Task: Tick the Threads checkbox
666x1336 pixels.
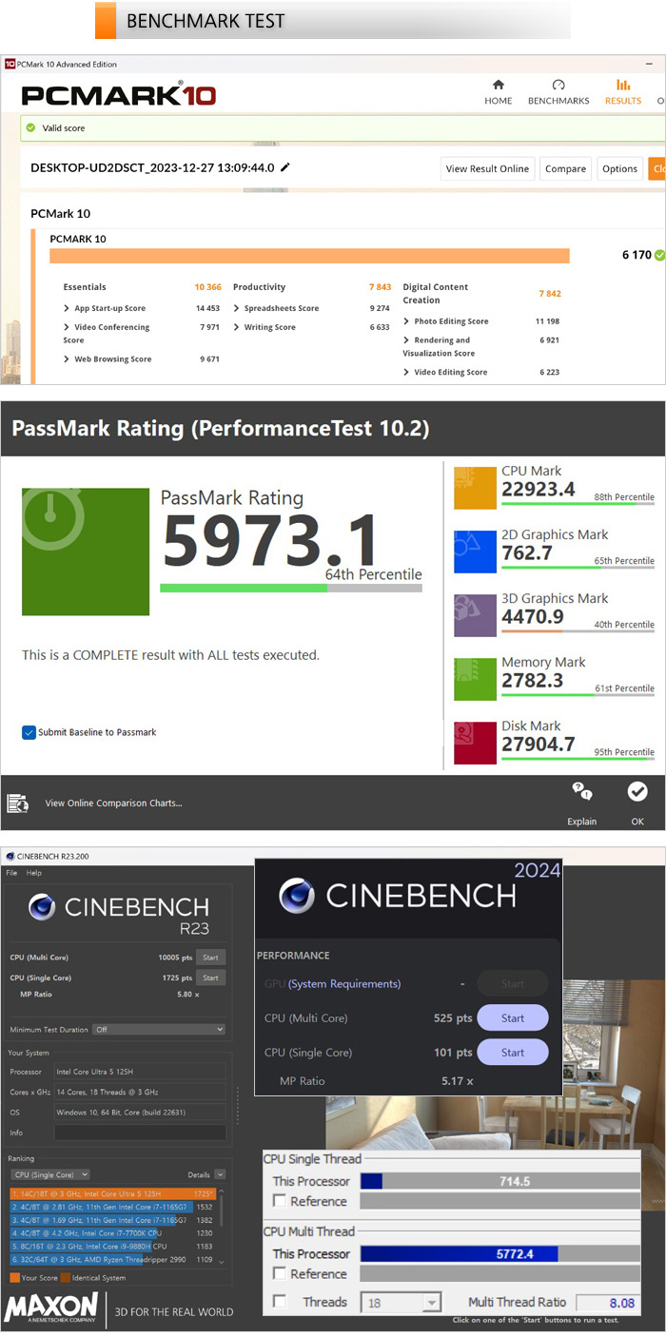Action: click(x=280, y=1302)
